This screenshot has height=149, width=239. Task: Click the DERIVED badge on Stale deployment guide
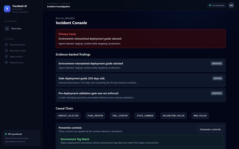(x=218, y=78)
